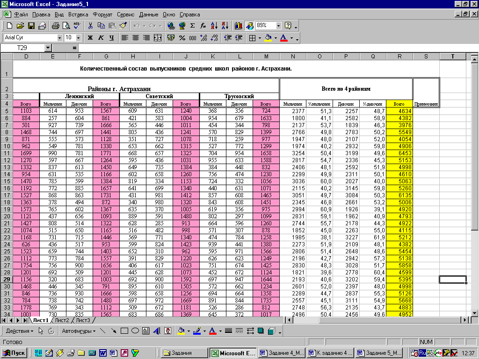479x359 pixels.
Task: Switch to the Лист2 sheet tab
Action: pos(62,320)
